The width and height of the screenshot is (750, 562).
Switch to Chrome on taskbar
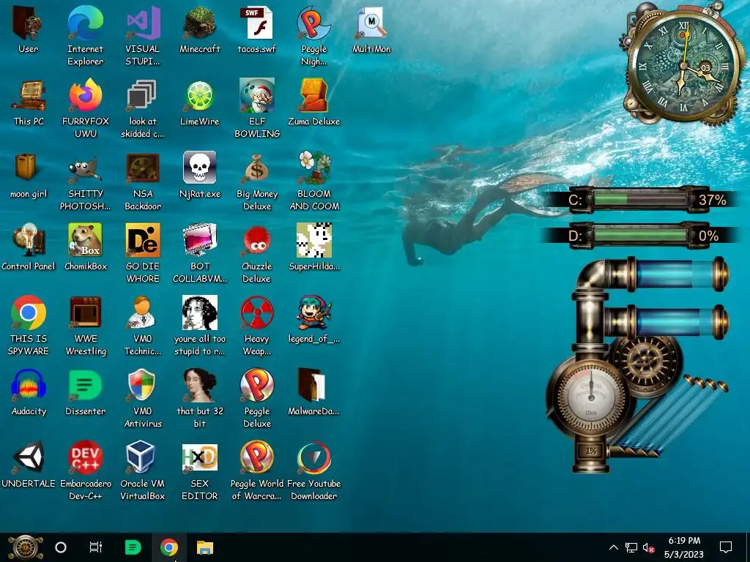click(x=169, y=547)
